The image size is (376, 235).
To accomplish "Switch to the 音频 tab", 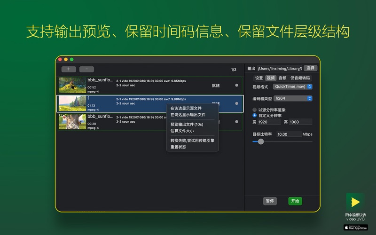I will (282, 78).
